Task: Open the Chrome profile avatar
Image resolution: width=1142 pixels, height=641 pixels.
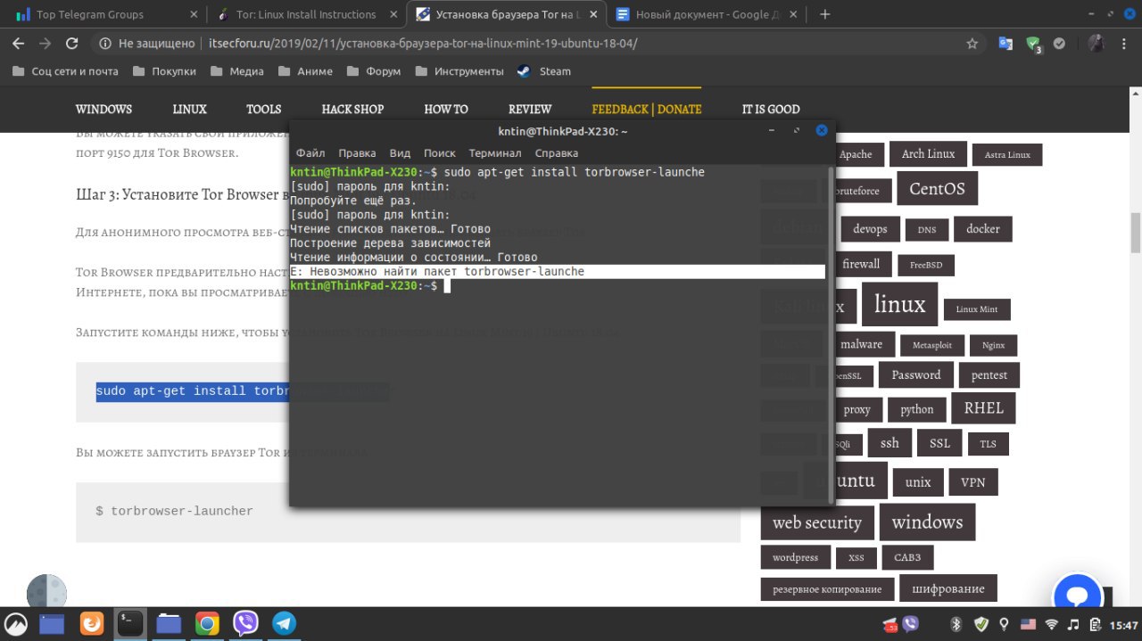Action: coord(1096,43)
